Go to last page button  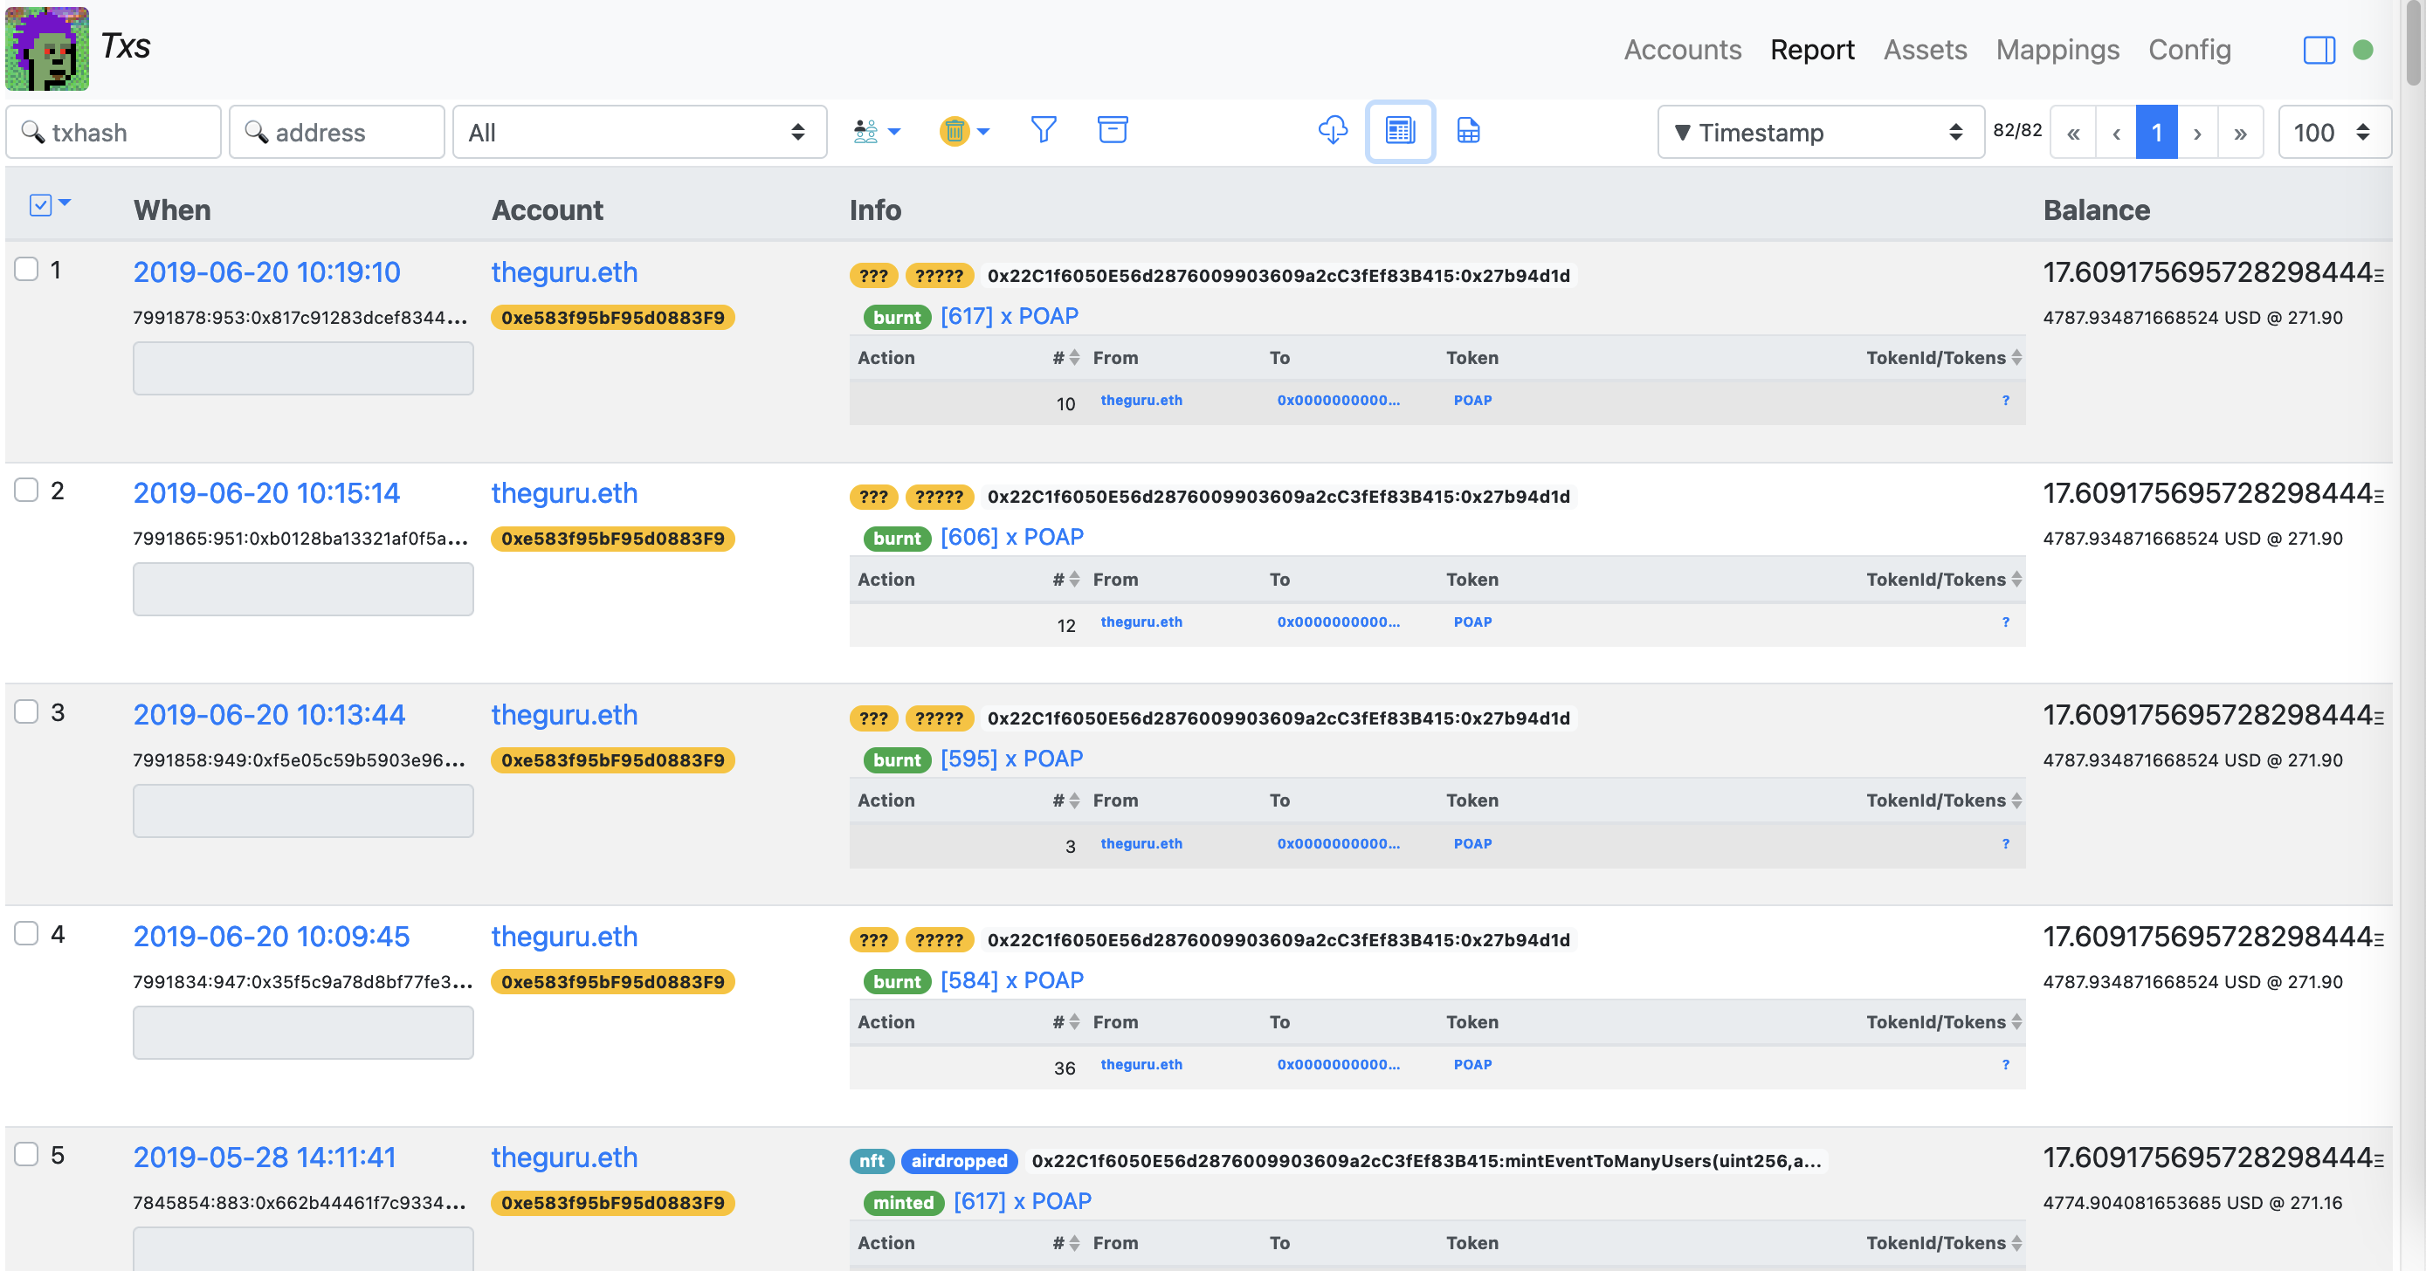(2241, 132)
